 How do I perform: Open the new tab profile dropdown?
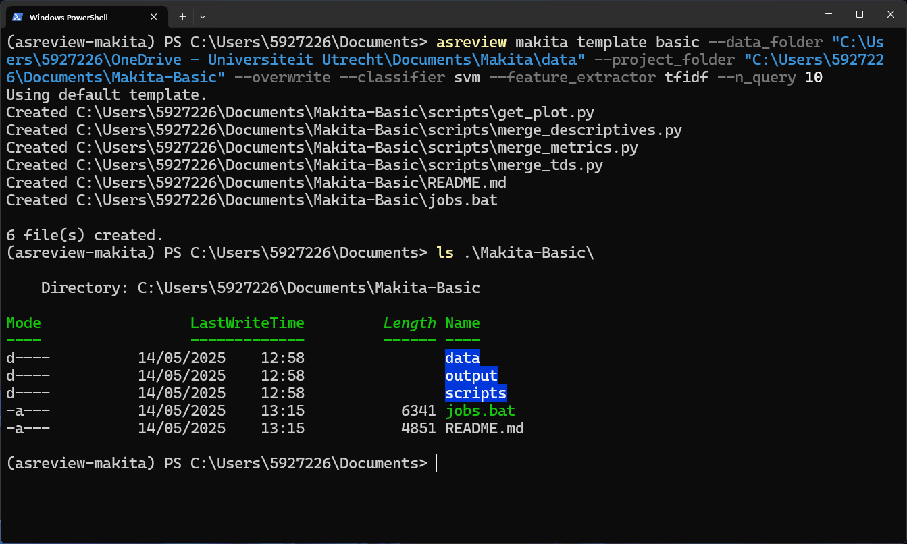[203, 16]
